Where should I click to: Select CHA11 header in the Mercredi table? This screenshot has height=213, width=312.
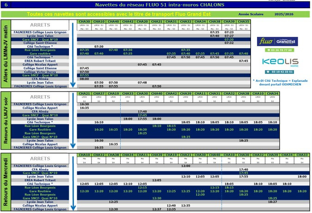142,155
